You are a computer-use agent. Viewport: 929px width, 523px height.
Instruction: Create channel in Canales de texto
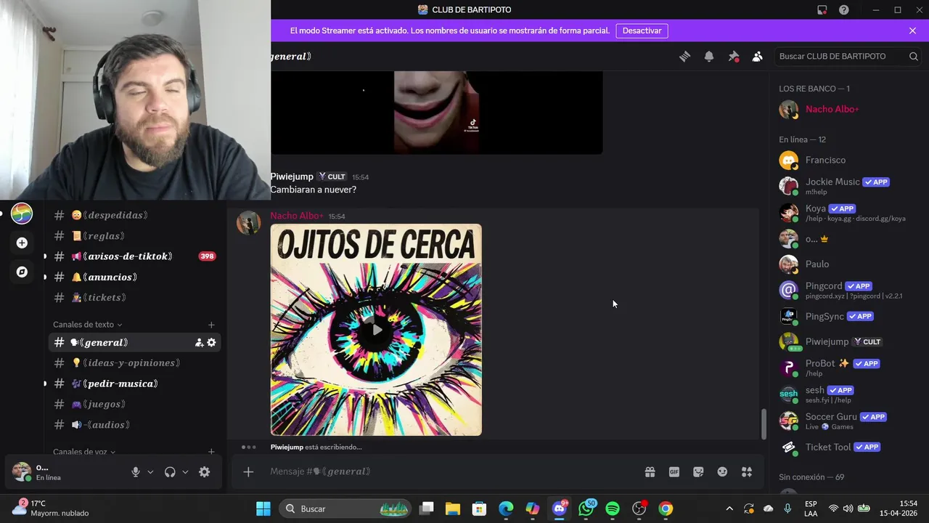[x=211, y=325]
